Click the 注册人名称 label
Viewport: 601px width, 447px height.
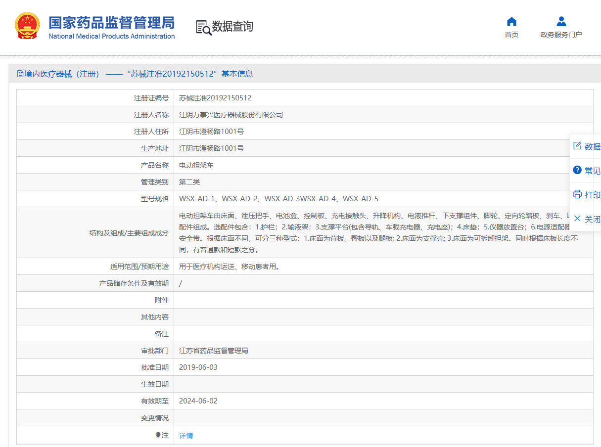151,115
